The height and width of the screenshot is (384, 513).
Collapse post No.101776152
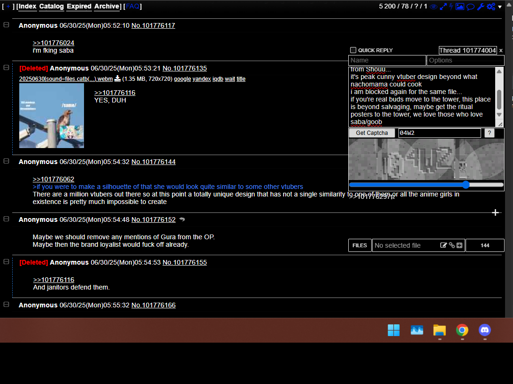pos(6,219)
